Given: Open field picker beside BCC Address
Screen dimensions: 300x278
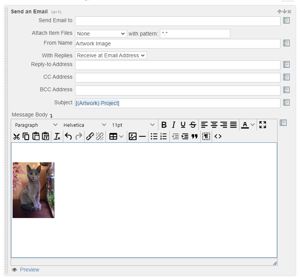Looking at the screenshot, I should pos(286,90).
